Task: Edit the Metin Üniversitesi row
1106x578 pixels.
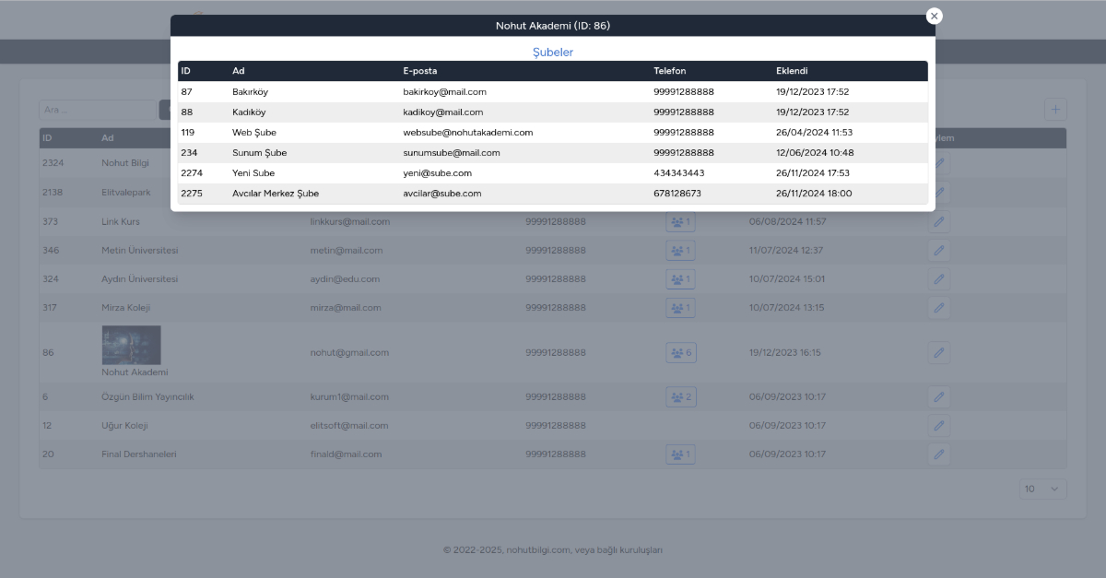Action: (938, 251)
